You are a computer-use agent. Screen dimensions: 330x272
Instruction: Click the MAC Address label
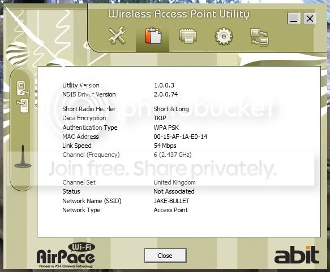point(80,137)
